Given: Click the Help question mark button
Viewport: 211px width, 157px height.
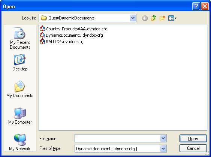Looking at the screenshot, I should [x=196, y=6].
